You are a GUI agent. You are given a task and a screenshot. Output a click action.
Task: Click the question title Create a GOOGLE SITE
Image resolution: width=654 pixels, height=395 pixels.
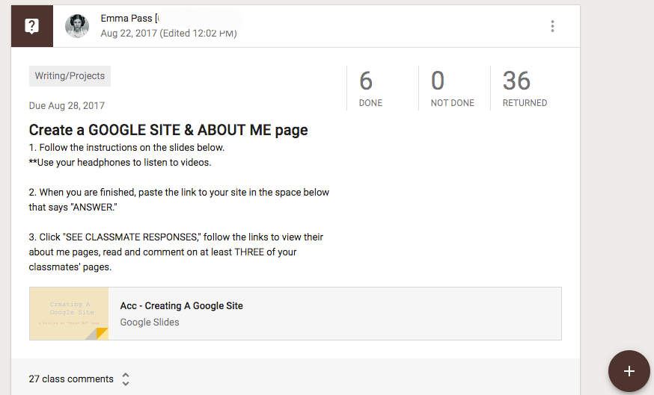[168, 130]
